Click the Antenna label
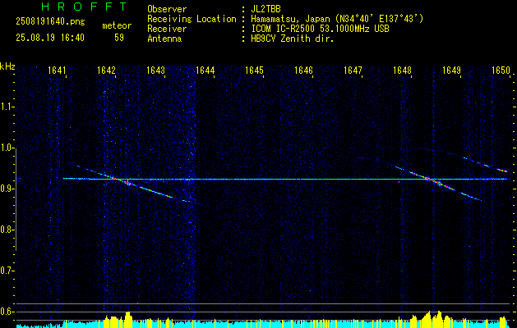This screenshot has width=517, height=328. 164,39
